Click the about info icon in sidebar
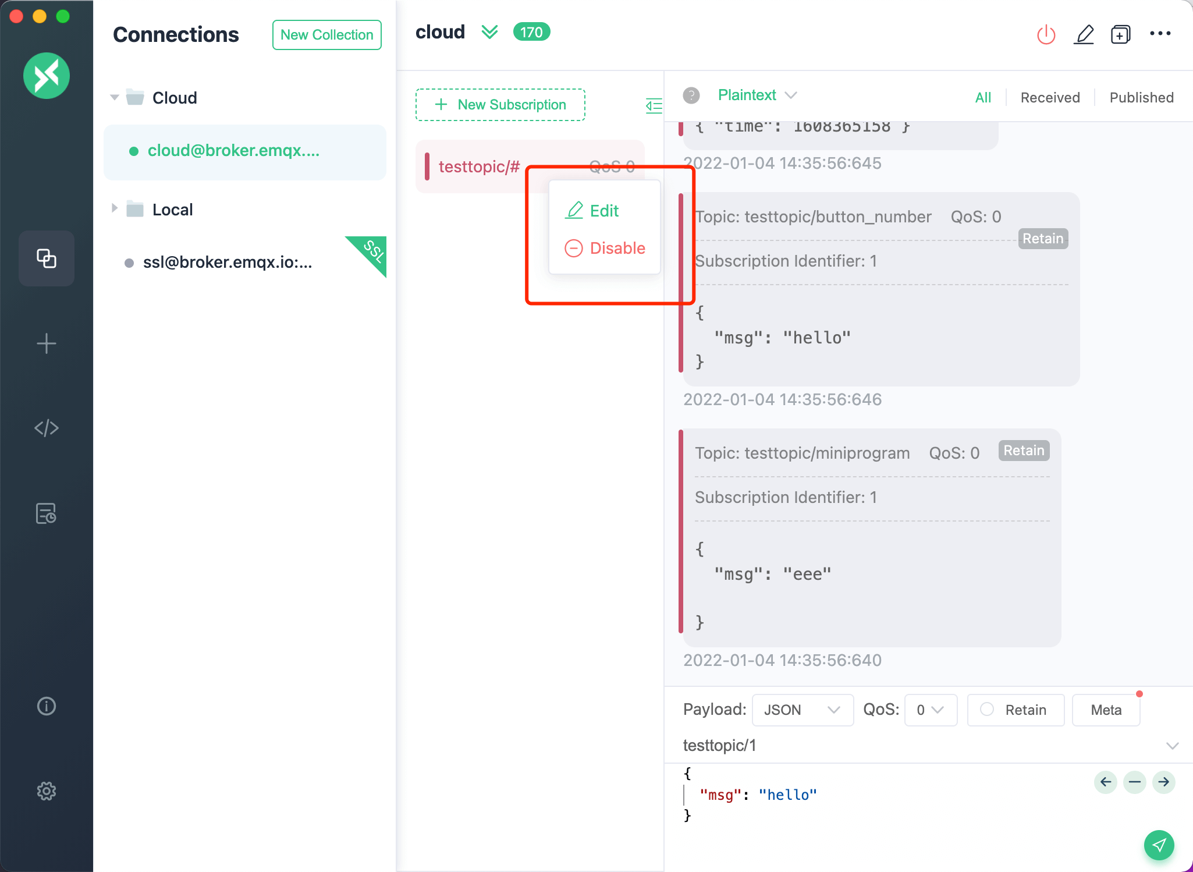 pos(47,706)
